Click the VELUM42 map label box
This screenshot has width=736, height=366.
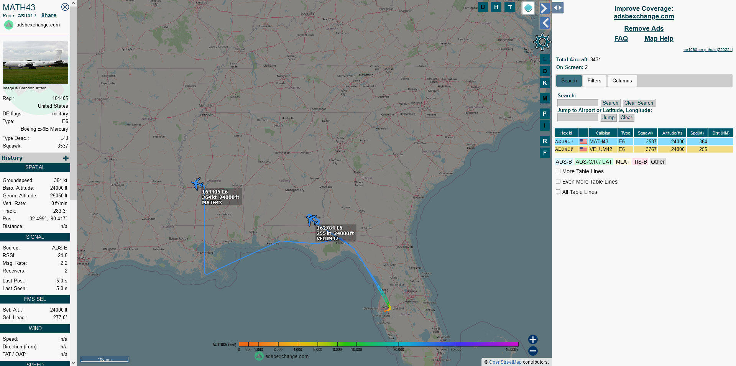pyautogui.click(x=336, y=233)
